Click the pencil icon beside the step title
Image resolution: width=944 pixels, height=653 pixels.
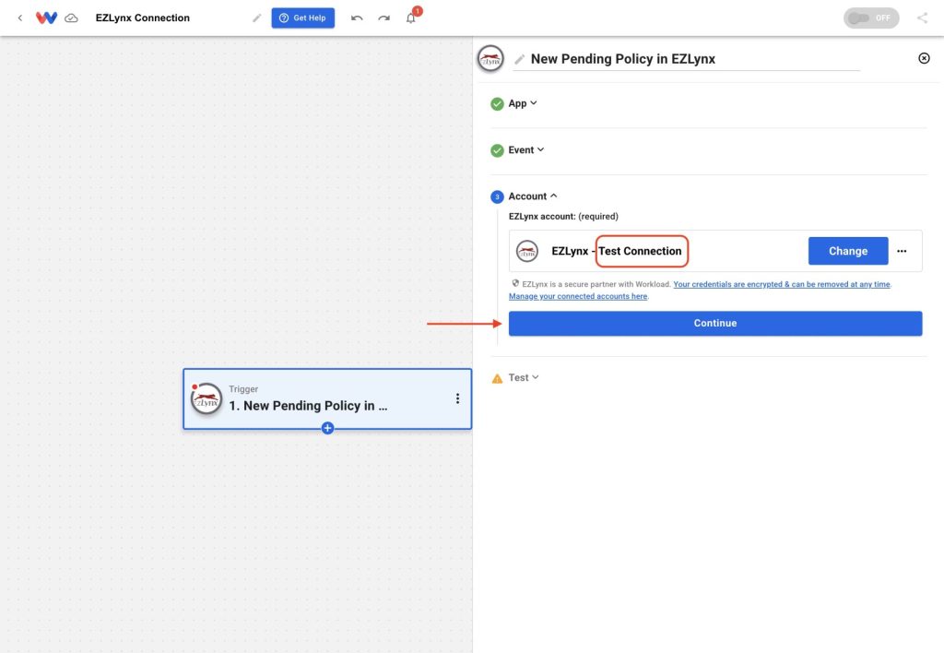(520, 59)
